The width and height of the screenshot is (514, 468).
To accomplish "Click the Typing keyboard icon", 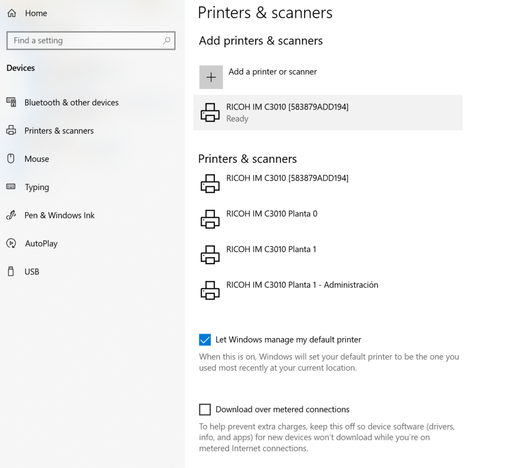I will coord(11,187).
